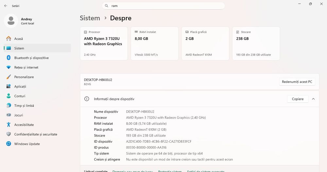The width and height of the screenshot is (327, 172).
Task: Open Conturi from the sidebar
Action: pyautogui.click(x=38, y=96)
